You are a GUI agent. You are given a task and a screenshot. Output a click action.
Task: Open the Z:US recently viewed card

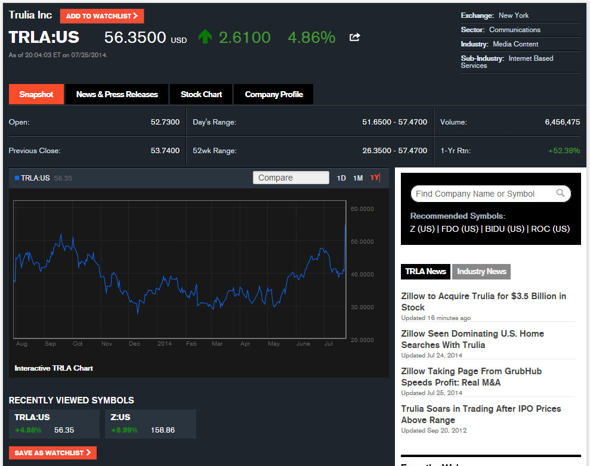click(150, 424)
